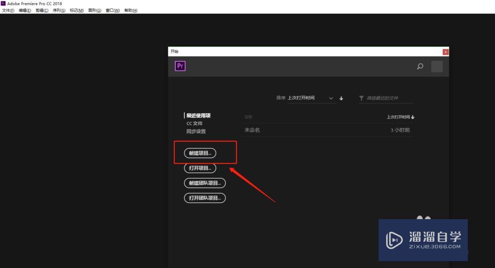Click the 新建团队项目... button
The image size is (495, 268).
(205, 183)
